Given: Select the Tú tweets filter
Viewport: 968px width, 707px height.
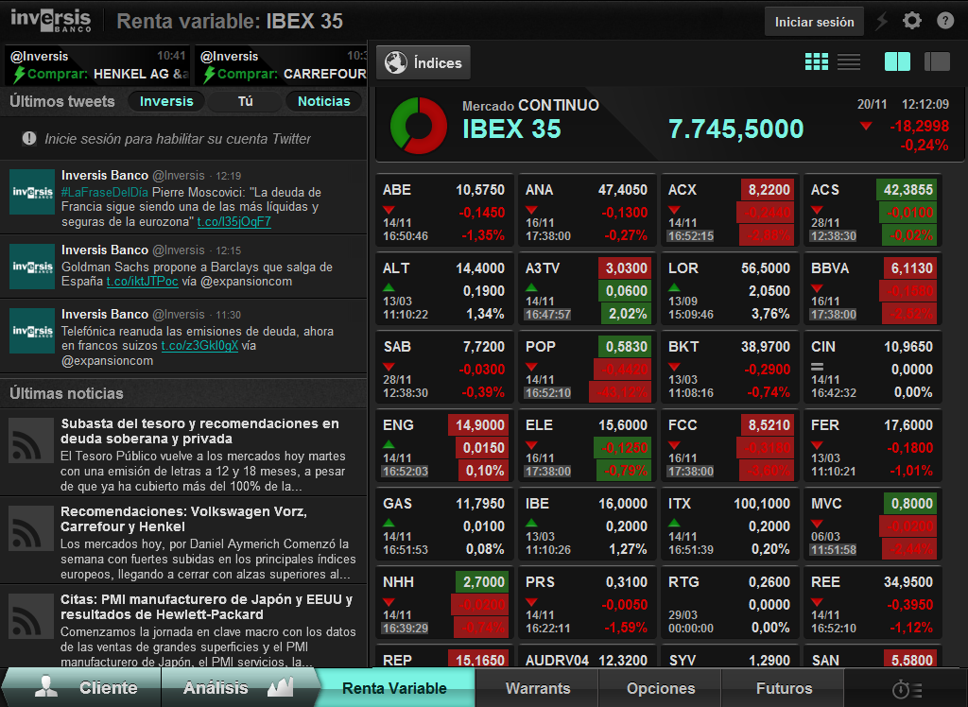Looking at the screenshot, I should (x=245, y=101).
